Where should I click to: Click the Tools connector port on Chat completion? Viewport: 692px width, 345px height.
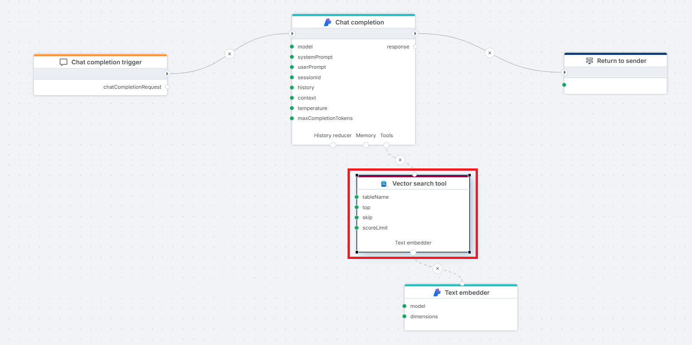click(386, 145)
